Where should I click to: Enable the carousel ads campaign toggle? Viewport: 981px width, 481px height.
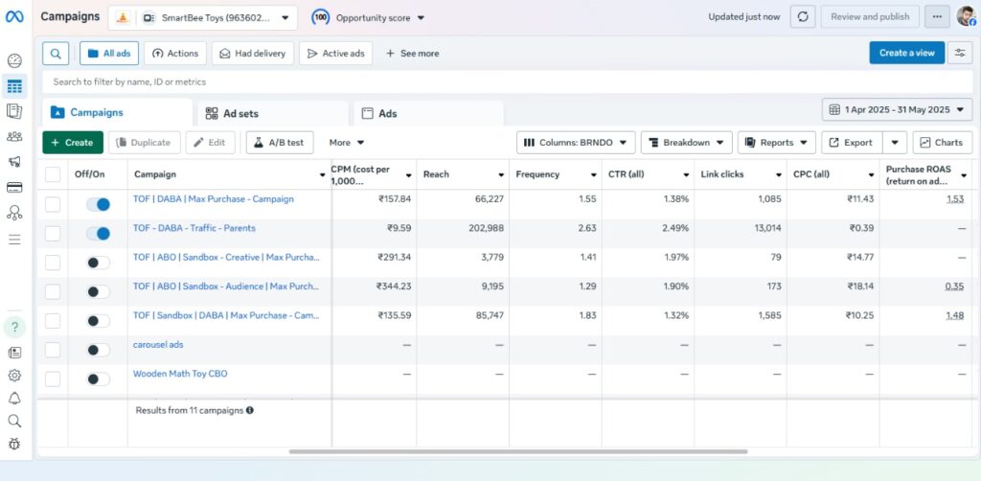[97, 350]
